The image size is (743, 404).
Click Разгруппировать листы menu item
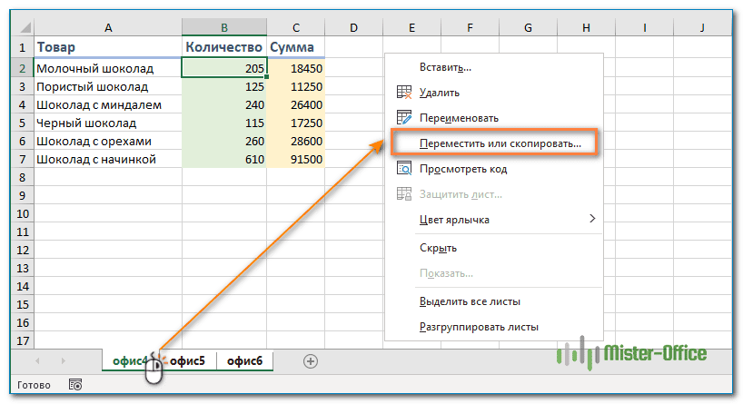coord(479,327)
